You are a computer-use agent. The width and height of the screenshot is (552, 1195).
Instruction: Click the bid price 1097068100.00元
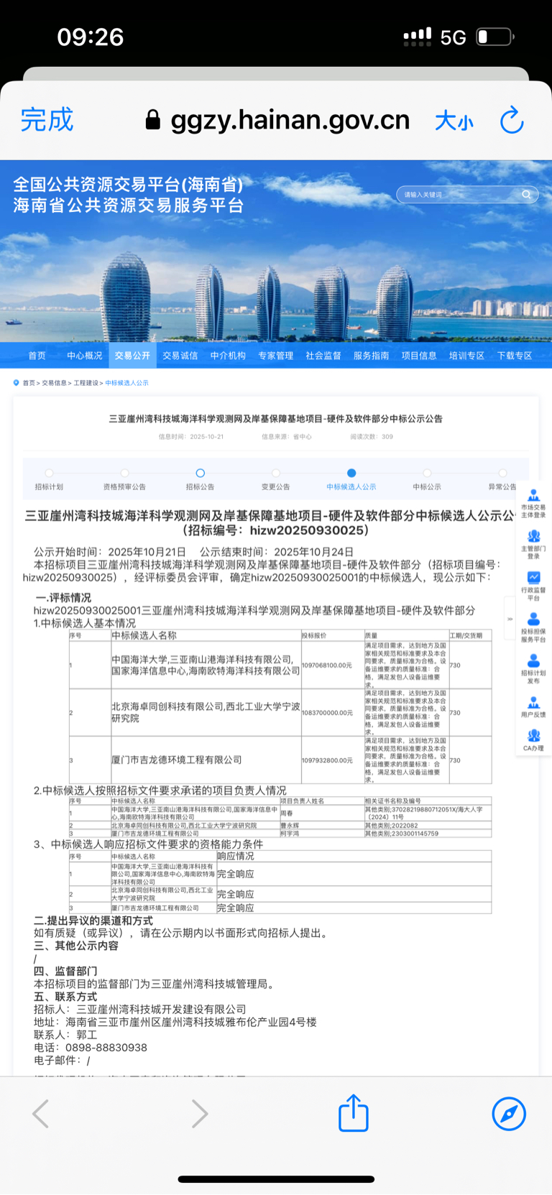click(327, 665)
